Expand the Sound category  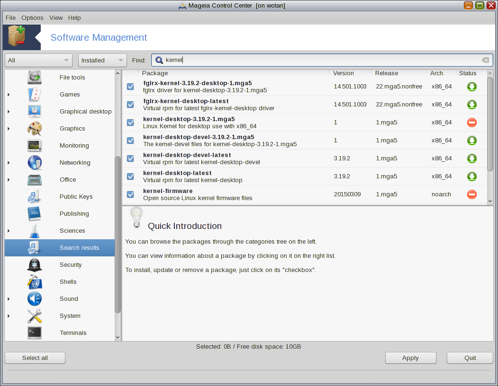[9, 299]
